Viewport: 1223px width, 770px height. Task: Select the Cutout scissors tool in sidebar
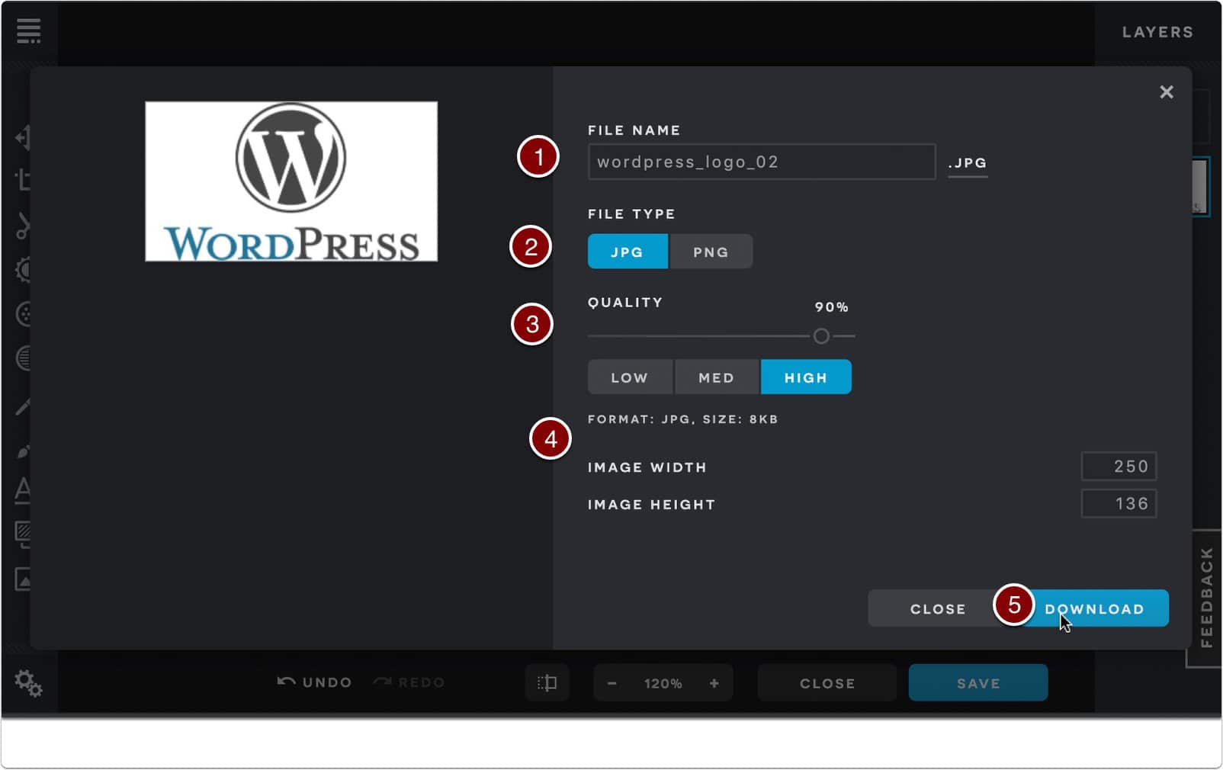pos(23,226)
